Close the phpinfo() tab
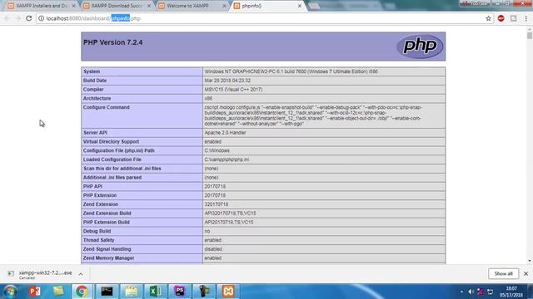Screen dimensions: 533x299 tap(300, 6)
